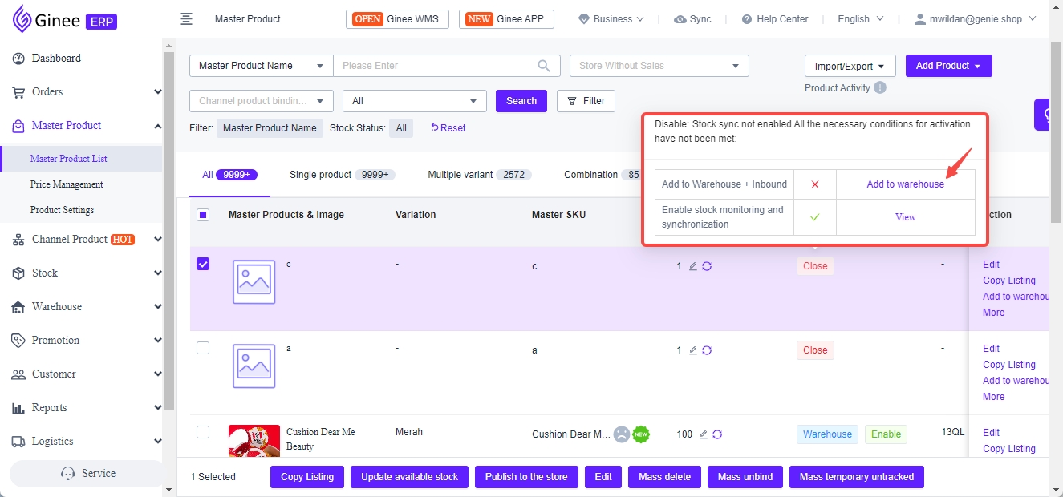Click Update available stock button
1063x497 pixels.
(409, 477)
